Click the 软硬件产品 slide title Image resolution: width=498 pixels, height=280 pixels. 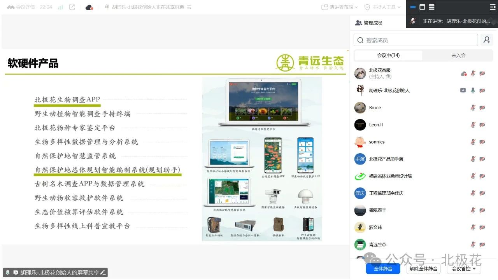point(33,63)
